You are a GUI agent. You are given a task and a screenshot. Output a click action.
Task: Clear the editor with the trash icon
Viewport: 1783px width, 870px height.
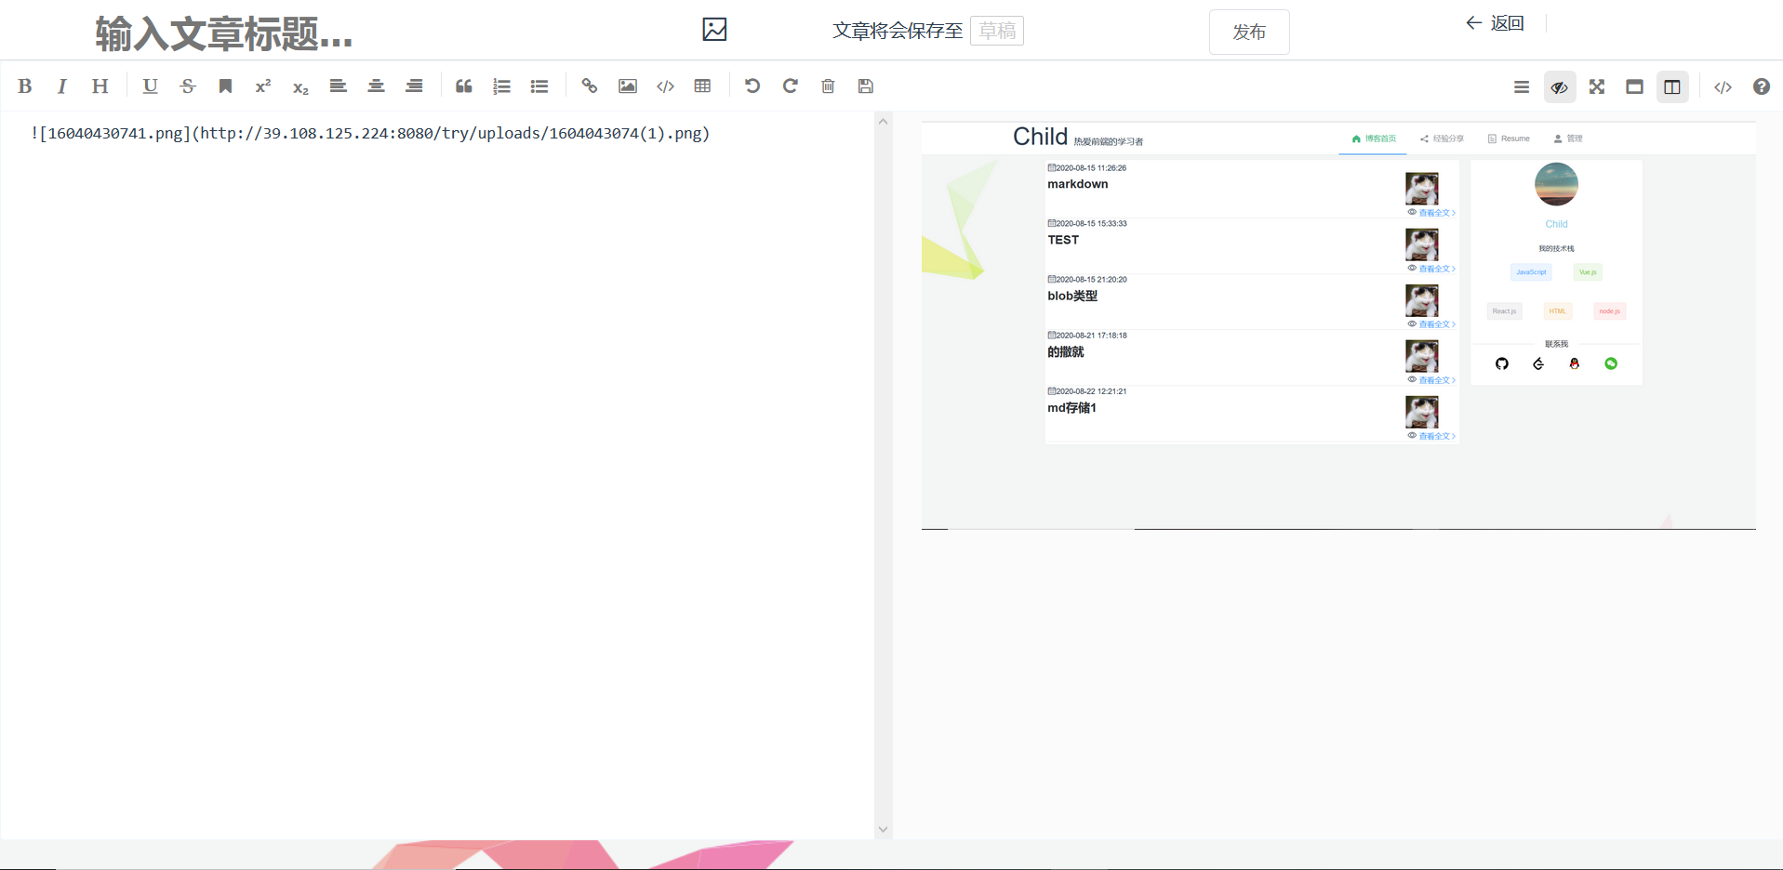828,86
